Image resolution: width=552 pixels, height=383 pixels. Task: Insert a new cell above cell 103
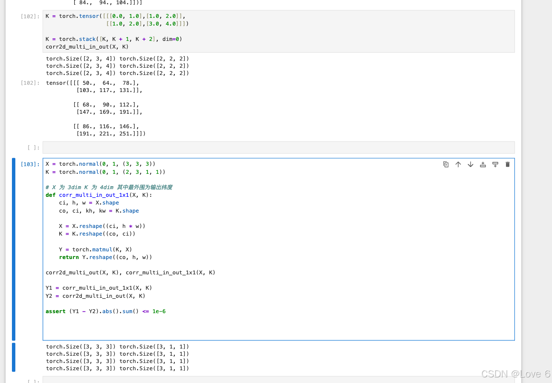point(483,164)
